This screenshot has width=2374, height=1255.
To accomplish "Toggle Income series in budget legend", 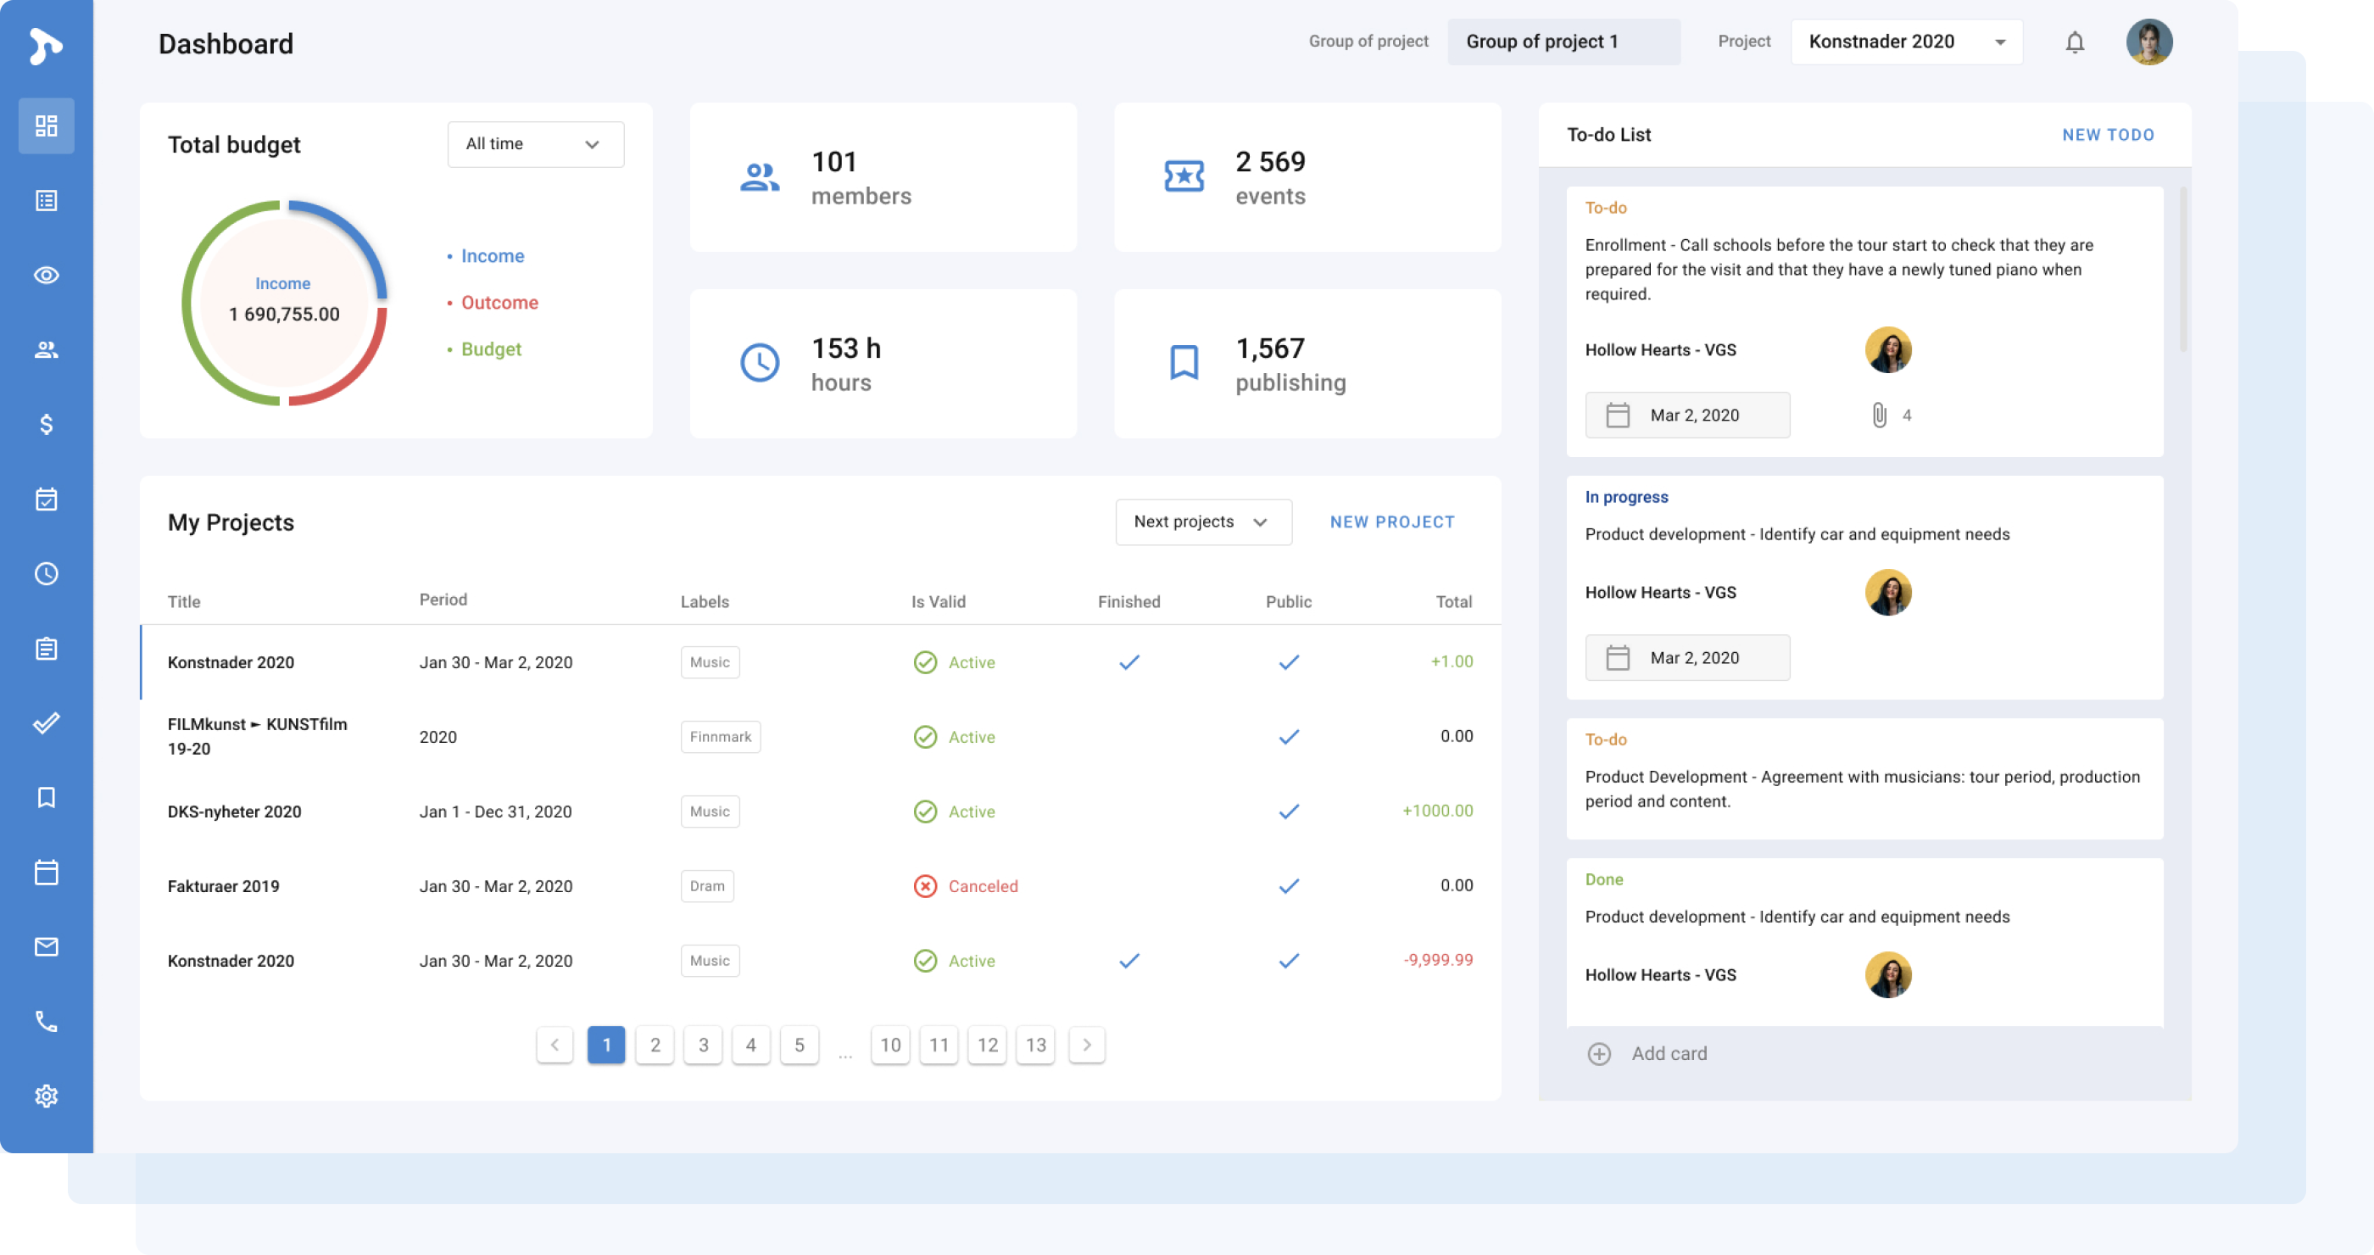I will tap(486, 256).
